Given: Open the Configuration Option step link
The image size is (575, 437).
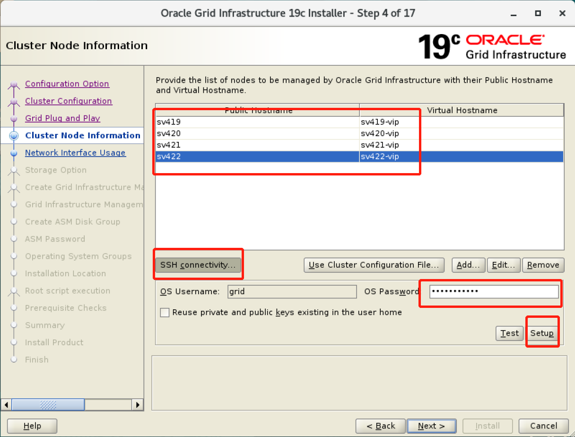Looking at the screenshot, I should [67, 84].
